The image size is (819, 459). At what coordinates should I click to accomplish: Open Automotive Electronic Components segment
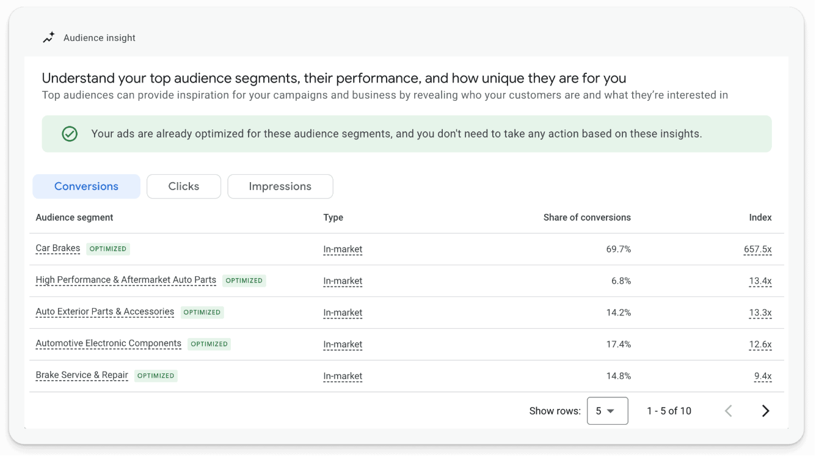tap(109, 344)
